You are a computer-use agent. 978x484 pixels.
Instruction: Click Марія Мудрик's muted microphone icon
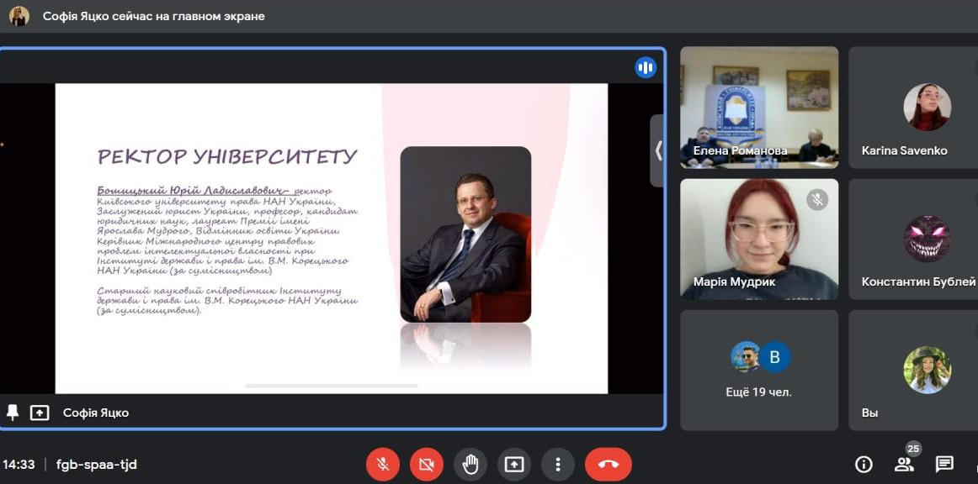(x=816, y=199)
